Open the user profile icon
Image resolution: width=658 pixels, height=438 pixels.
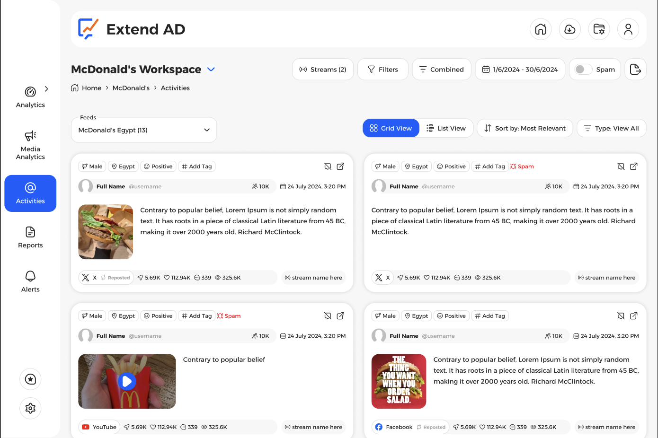pyautogui.click(x=628, y=29)
